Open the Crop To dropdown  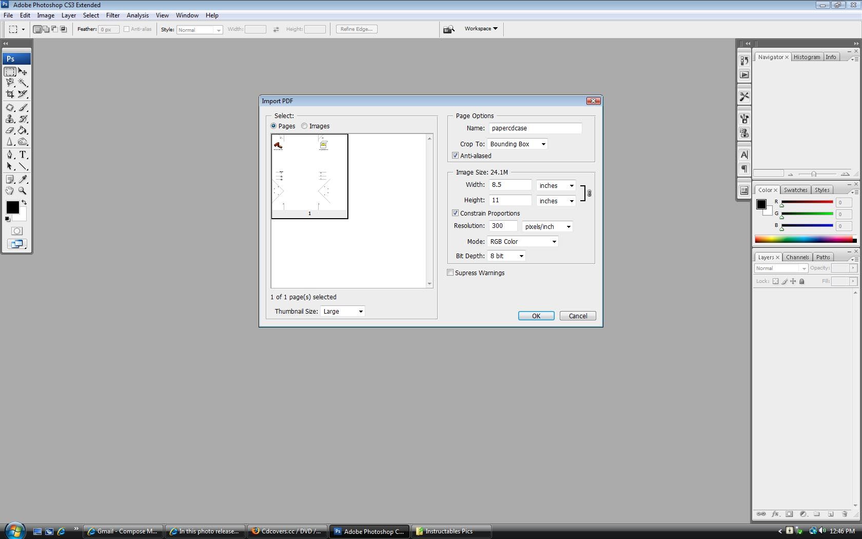click(518, 144)
